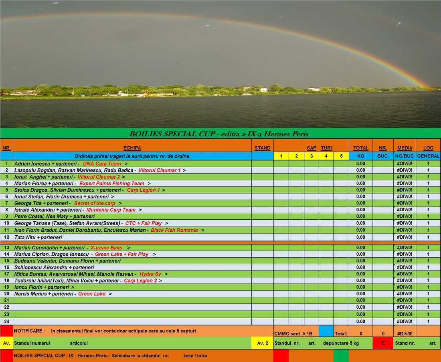Screen dimensions: 441x362
Task: Click the TOTAL KG column header
Action: pos(360,148)
